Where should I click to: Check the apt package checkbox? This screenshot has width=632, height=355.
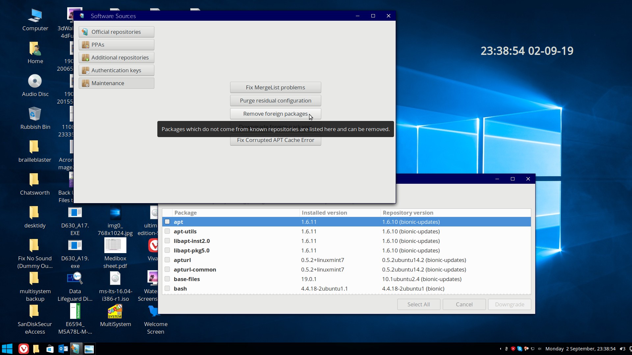click(167, 222)
